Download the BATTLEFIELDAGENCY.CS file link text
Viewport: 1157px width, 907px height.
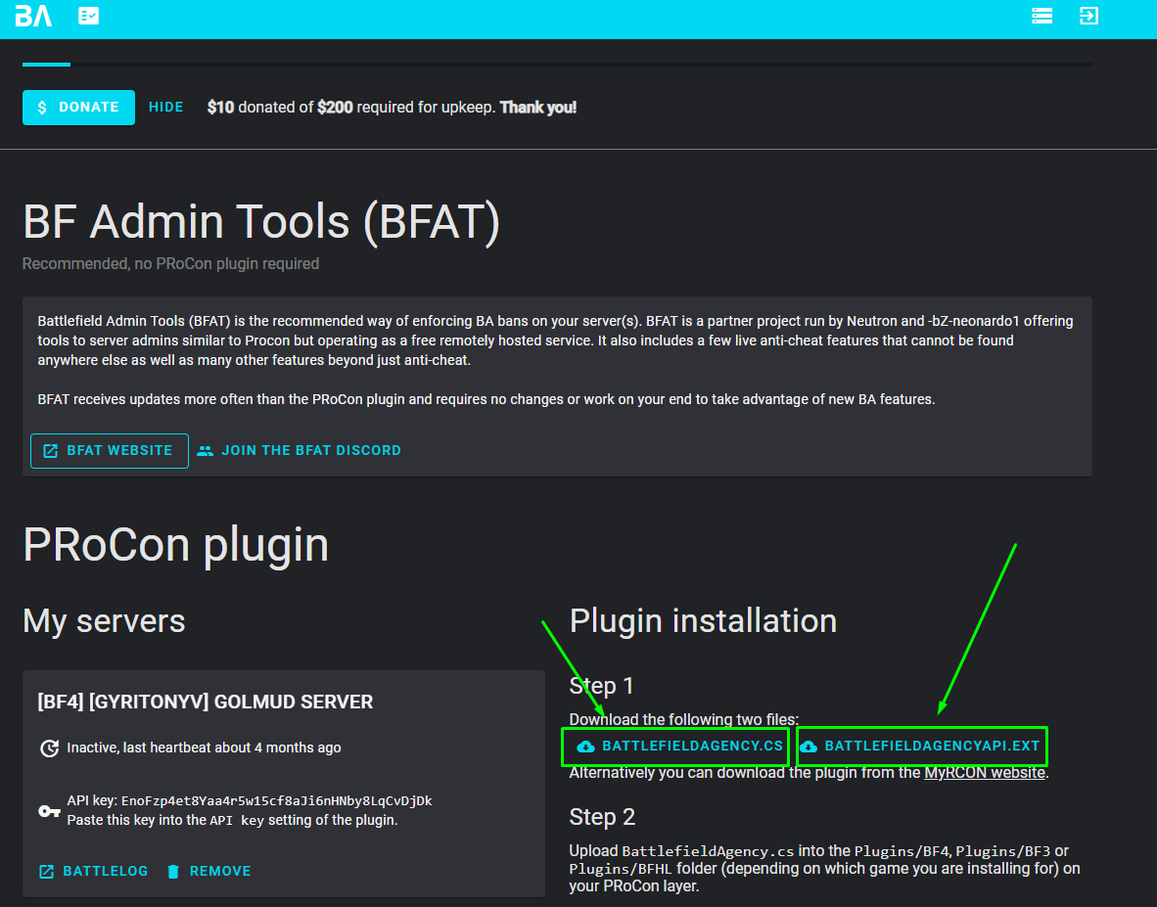(692, 747)
